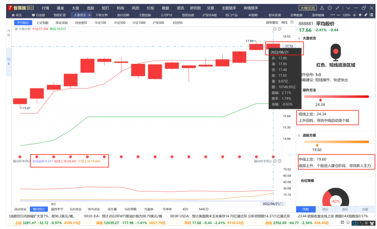Click the star favorite icon
This screenshot has height=229, width=377.
click(x=360, y=15)
